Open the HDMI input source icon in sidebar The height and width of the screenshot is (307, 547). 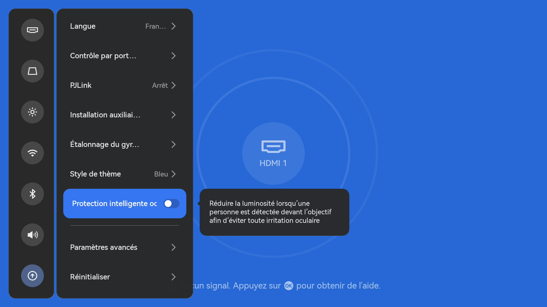point(32,30)
